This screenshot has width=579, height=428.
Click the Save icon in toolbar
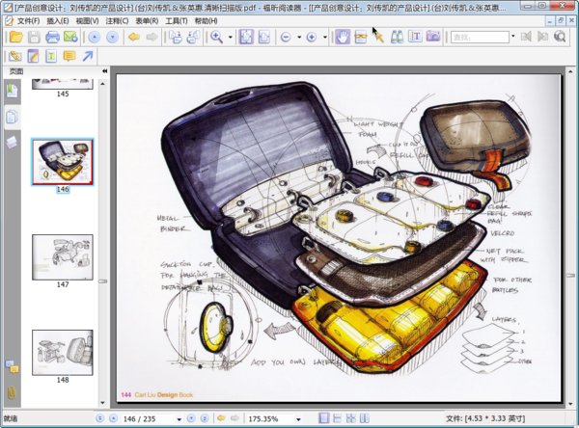tap(34, 37)
